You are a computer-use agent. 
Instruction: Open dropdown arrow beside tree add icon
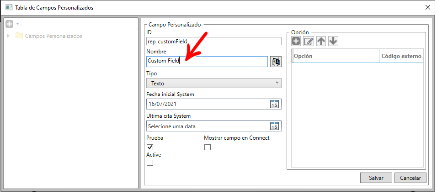(x=17, y=24)
